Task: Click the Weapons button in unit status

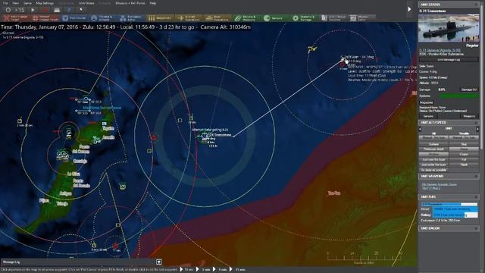Action: click(469, 116)
